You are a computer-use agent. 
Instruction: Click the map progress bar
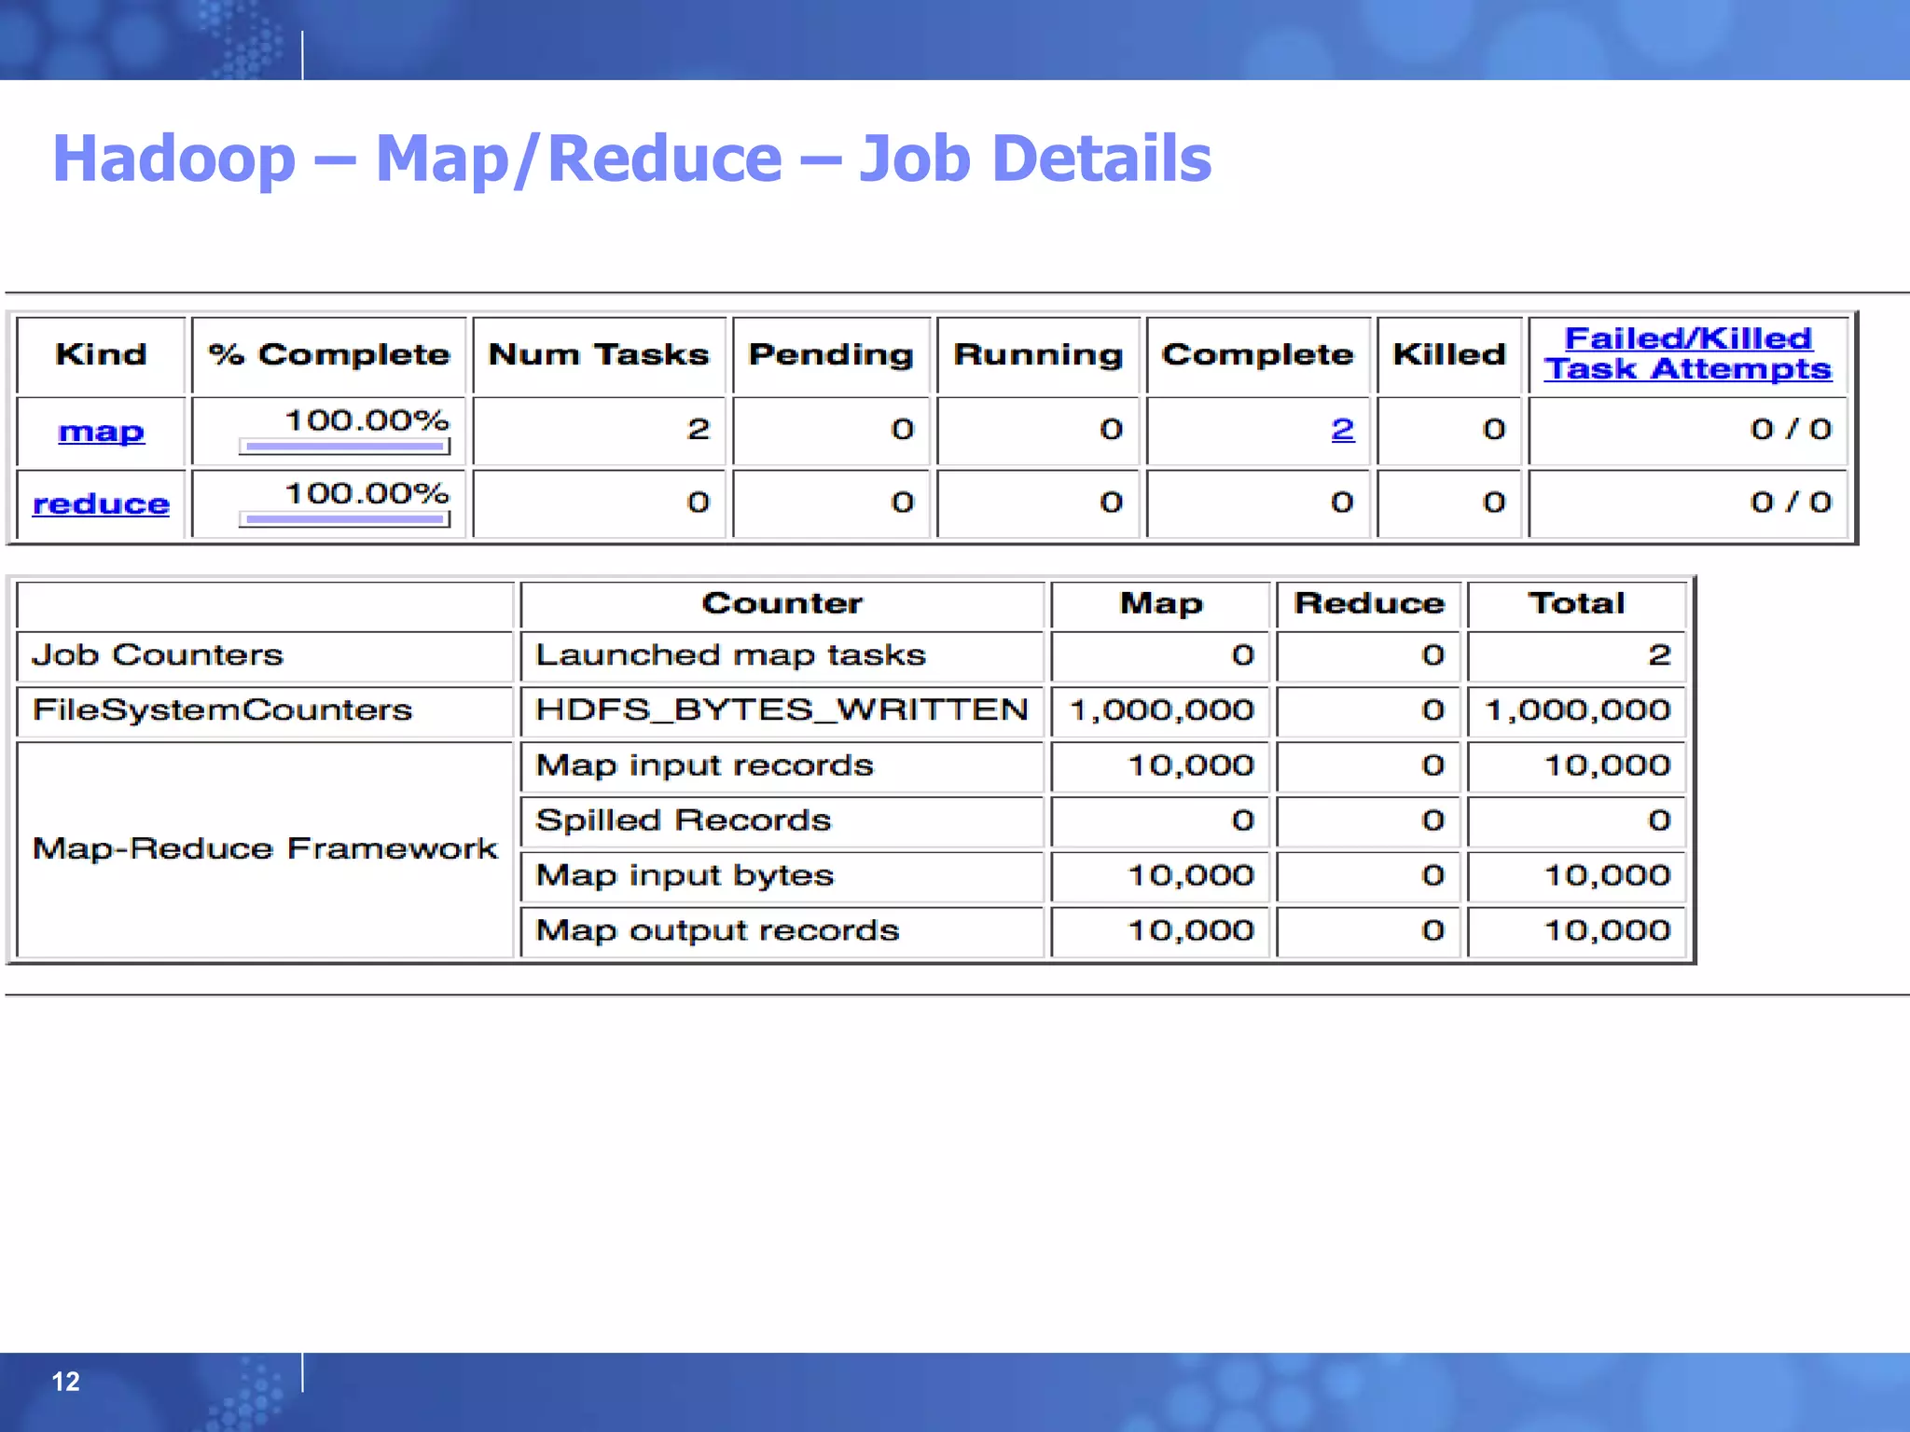[x=344, y=447]
